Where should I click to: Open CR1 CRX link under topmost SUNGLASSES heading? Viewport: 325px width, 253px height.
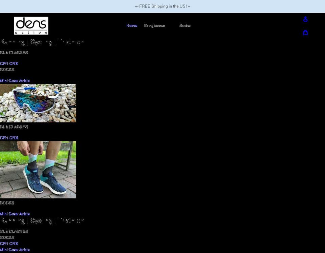9,63
